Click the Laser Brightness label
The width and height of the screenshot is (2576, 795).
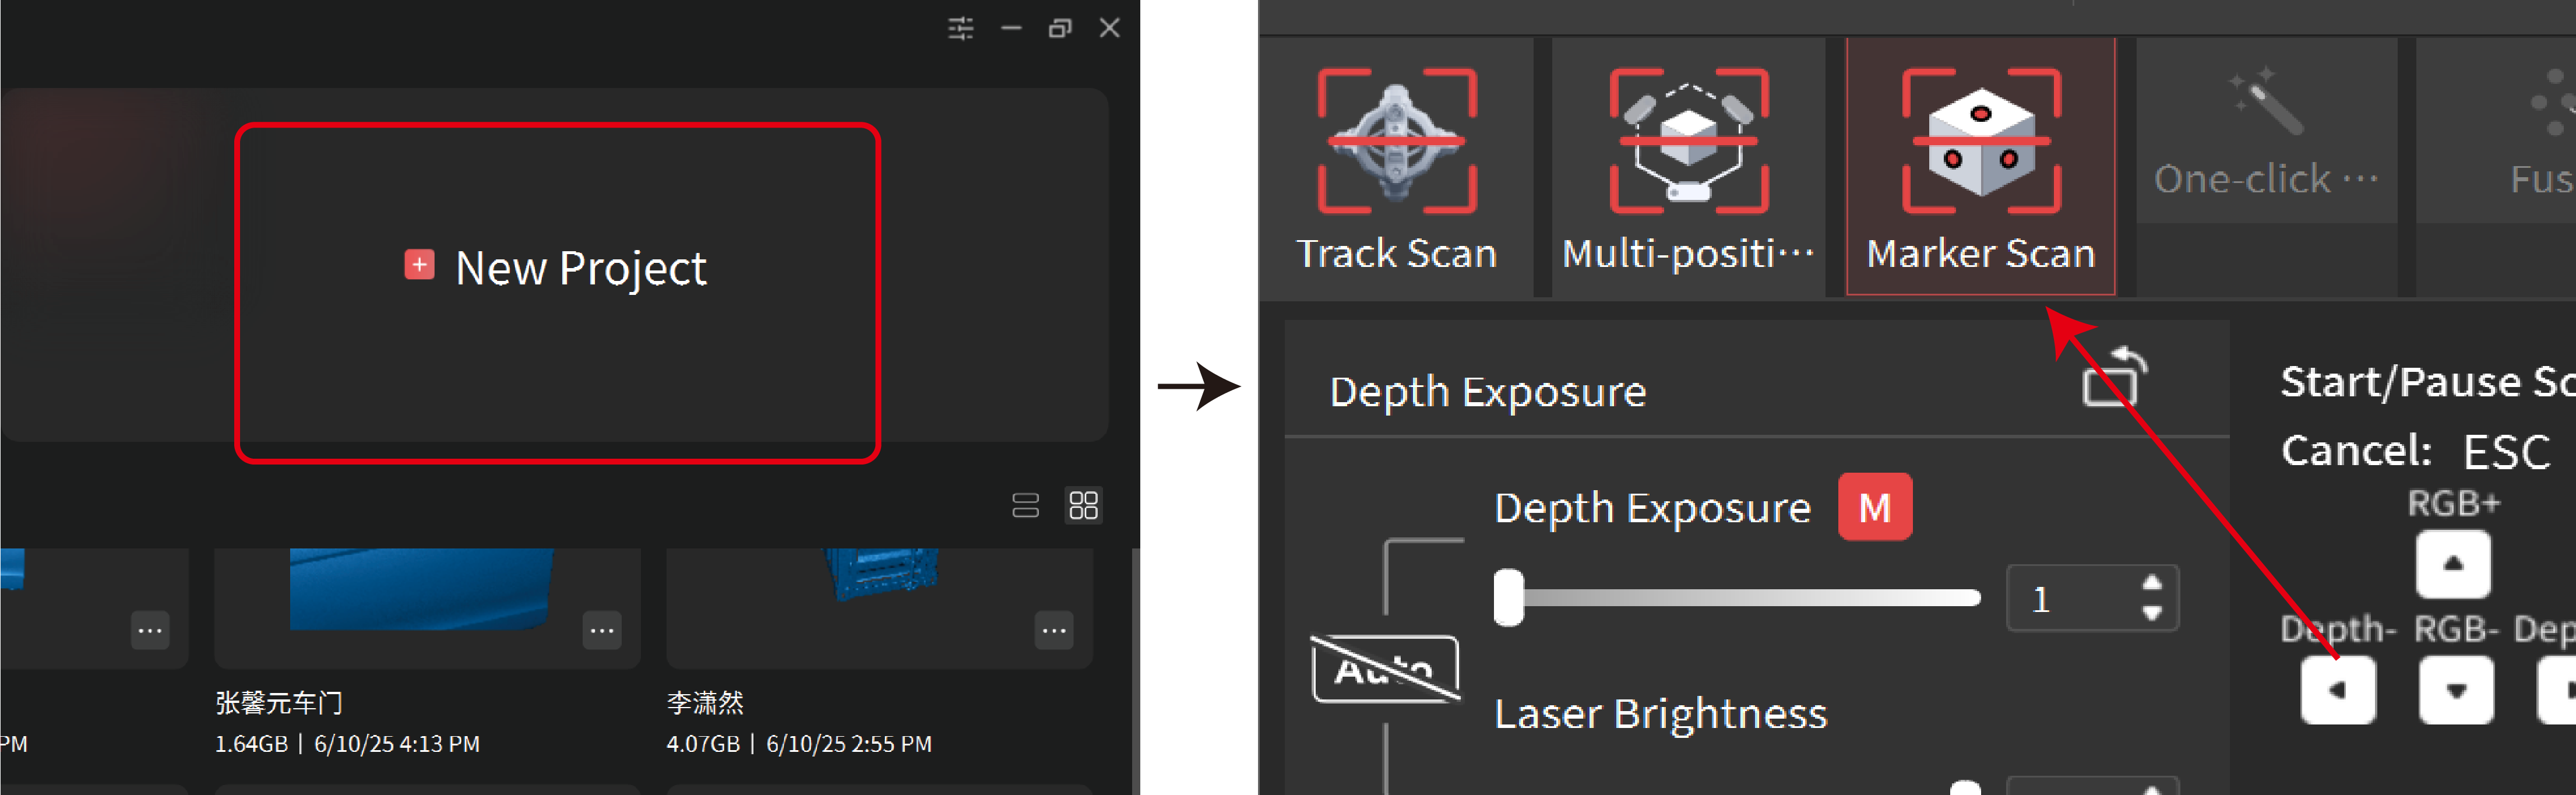coord(1660,714)
